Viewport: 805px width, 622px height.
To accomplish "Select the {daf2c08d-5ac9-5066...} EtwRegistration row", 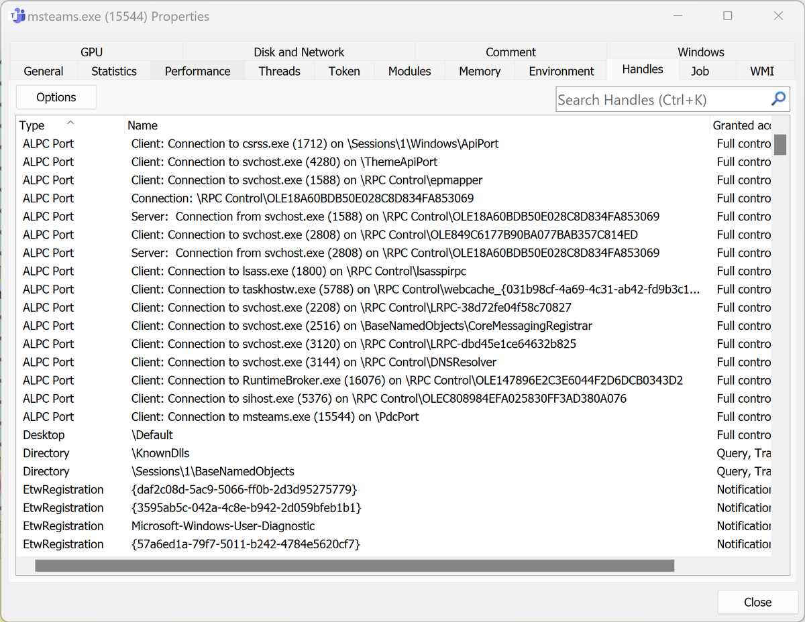I will click(394, 489).
